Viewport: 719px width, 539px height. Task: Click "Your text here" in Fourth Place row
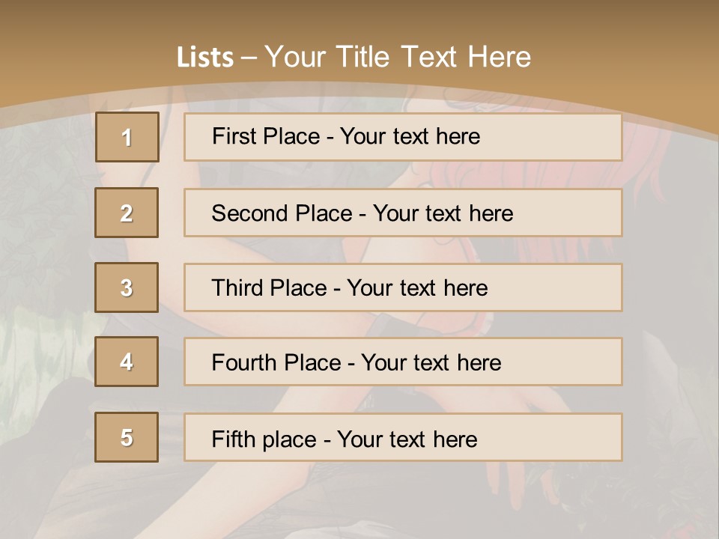pyautogui.click(x=431, y=363)
